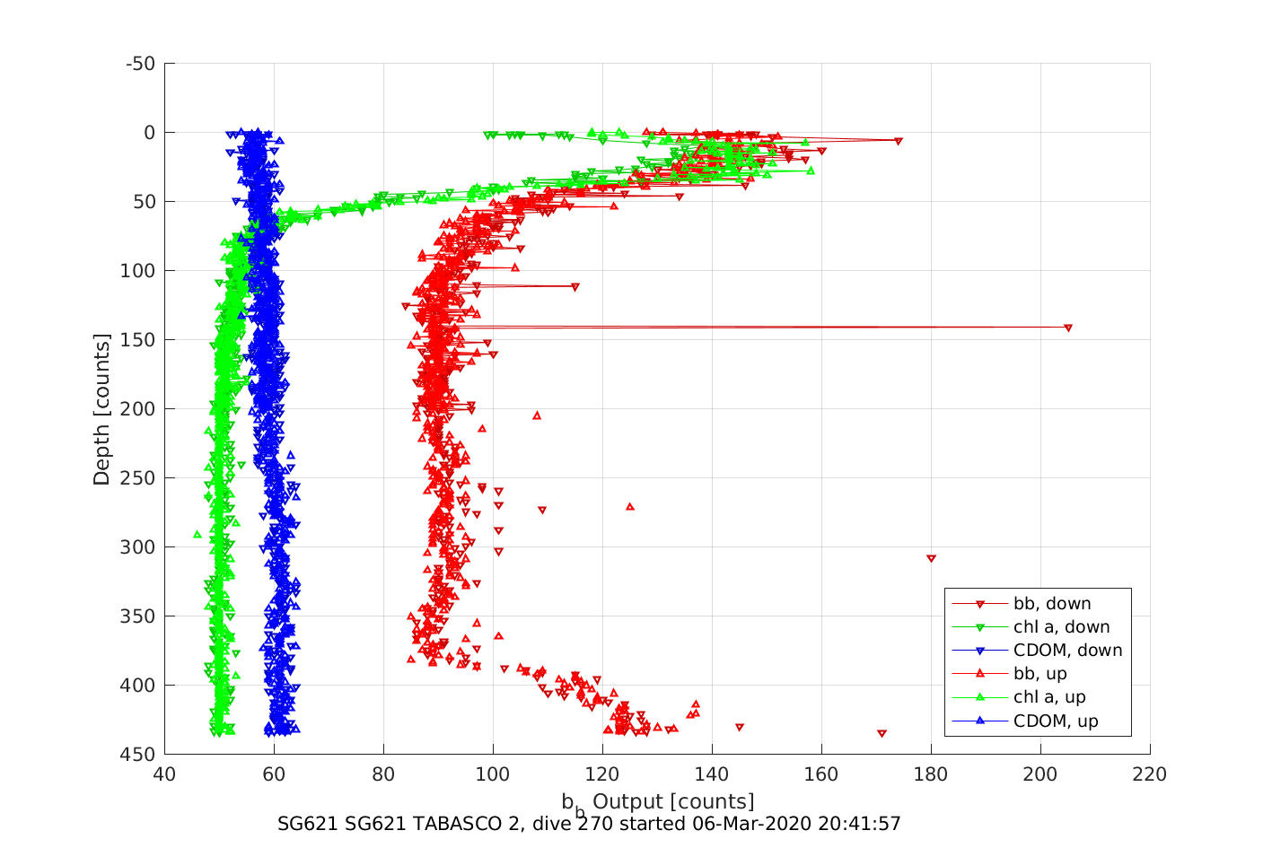Image resolution: width=1272 pixels, height=848 pixels.
Task: Click the y-axis tick label 450
Action: click(x=137, y=755)
